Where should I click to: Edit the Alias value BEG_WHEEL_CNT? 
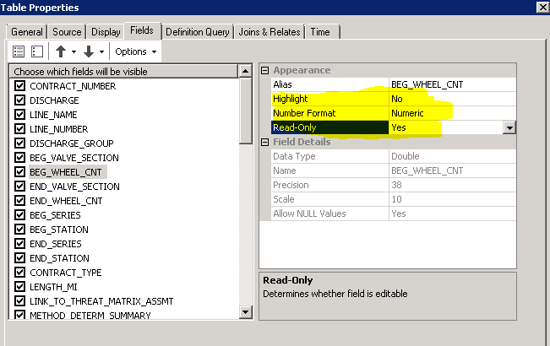[x=452, y=84]
